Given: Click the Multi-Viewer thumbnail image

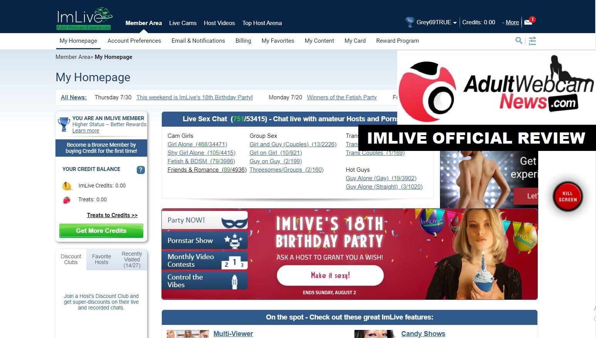Looking at the screenshot, I should pos(188,334).
